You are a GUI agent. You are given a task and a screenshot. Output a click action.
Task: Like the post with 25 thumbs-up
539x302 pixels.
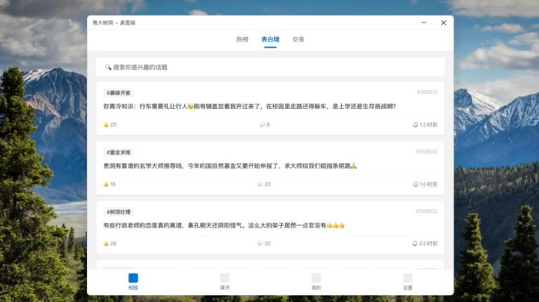(x=106, y=124)
